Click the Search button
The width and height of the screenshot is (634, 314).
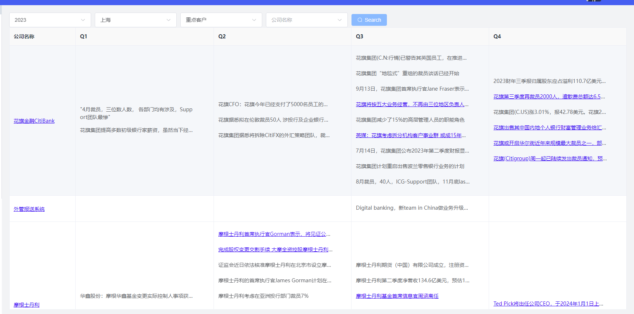[x=369, y=20]
